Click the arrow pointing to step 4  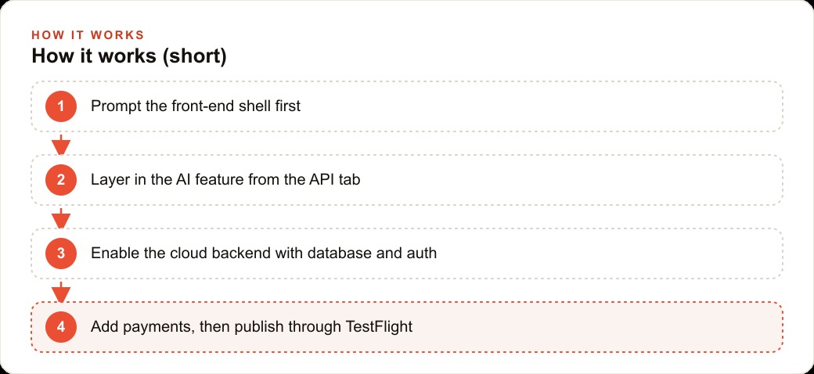point(61,292)
